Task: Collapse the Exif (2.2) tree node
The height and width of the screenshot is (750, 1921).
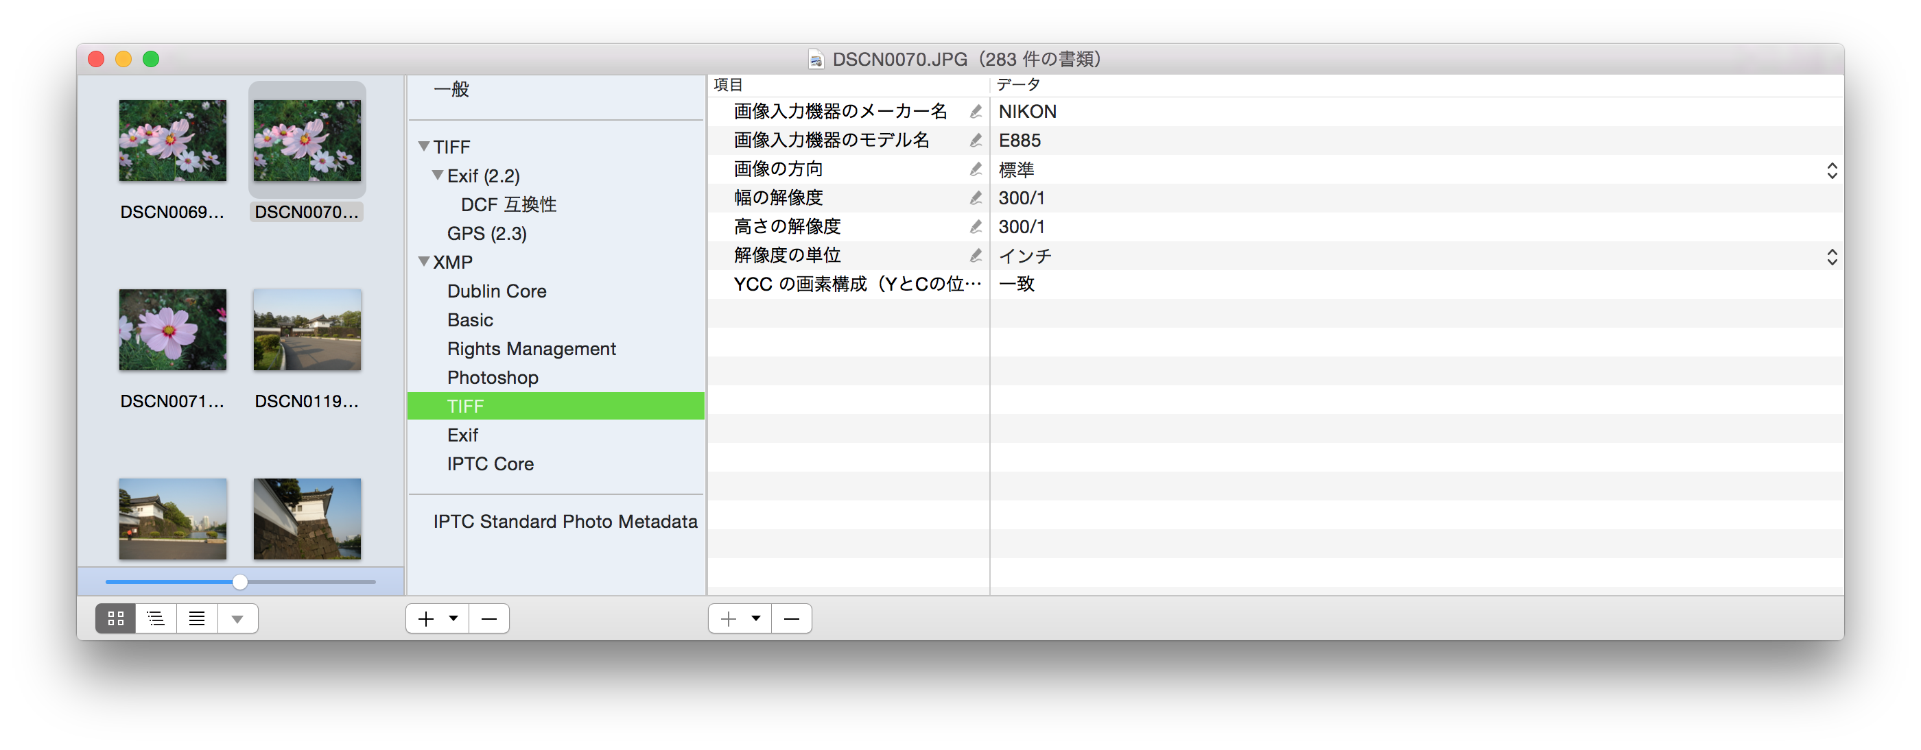Action: [x=438, y=176]
